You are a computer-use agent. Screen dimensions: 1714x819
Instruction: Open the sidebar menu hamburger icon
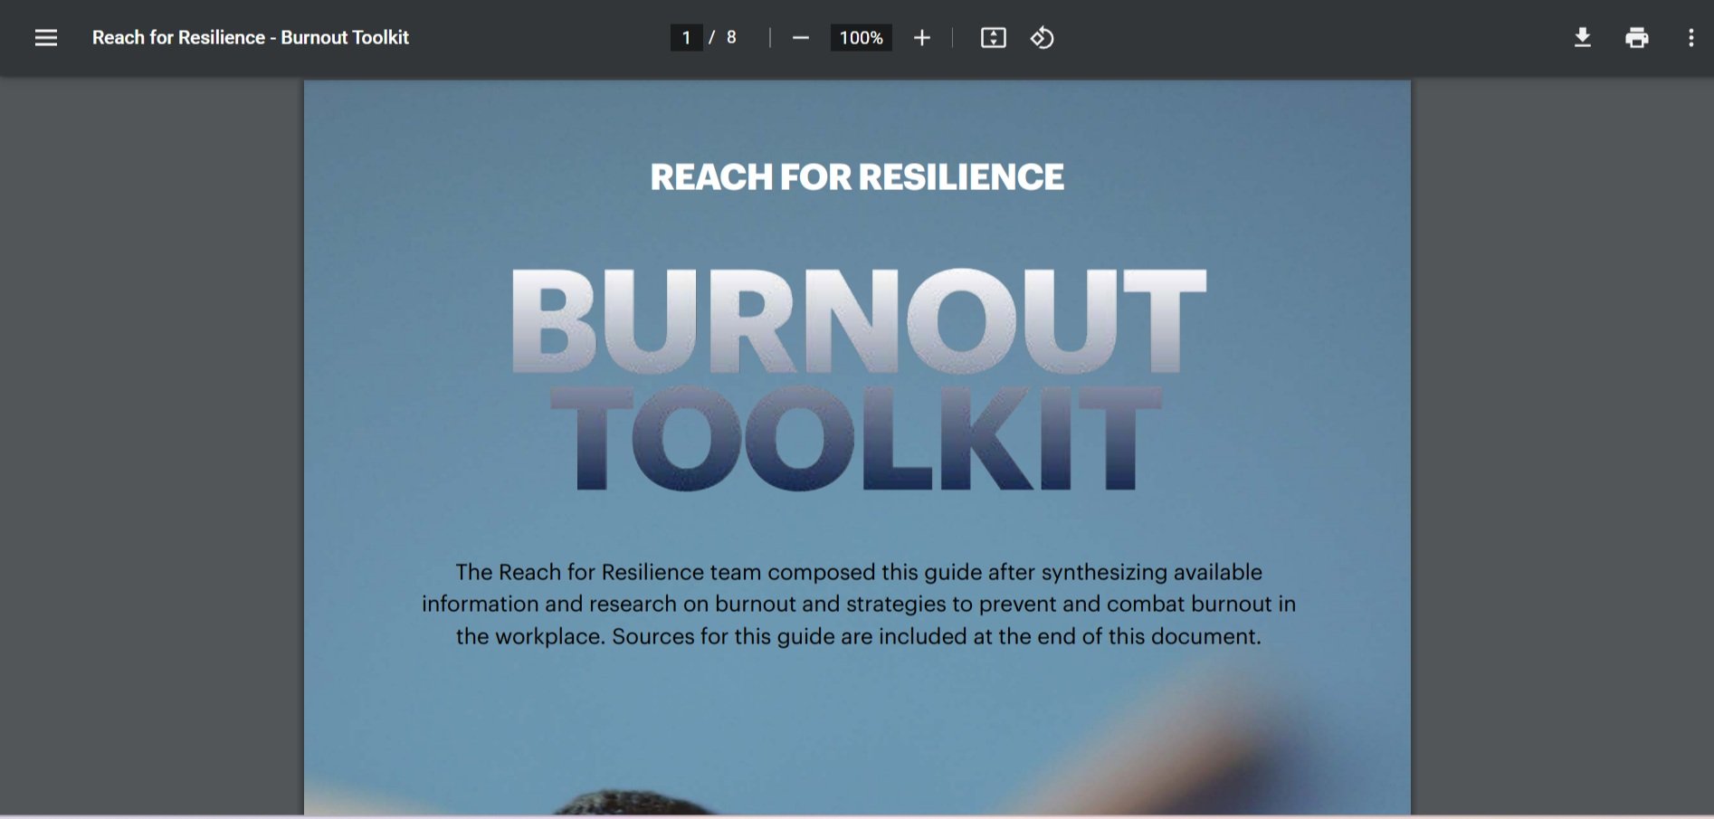click(46, 38)
